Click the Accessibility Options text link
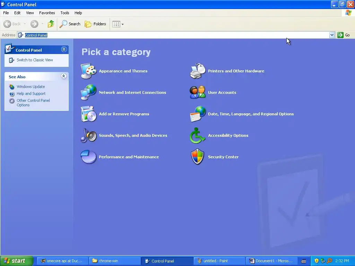Image resolution: width=355 pixels, height=266 pixels. pos(228,135)
